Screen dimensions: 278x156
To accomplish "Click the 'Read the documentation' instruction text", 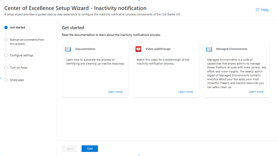I will pyautogui.click(x=111, y=35).
